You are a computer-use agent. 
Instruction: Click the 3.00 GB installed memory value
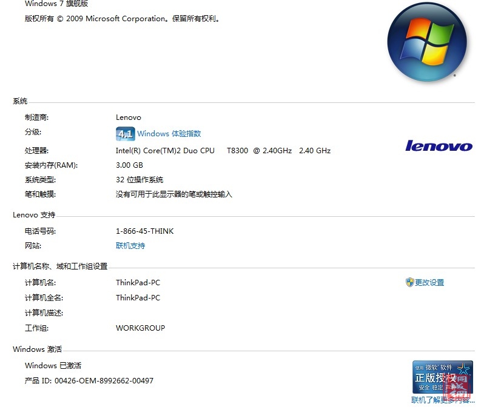[129, 165]
